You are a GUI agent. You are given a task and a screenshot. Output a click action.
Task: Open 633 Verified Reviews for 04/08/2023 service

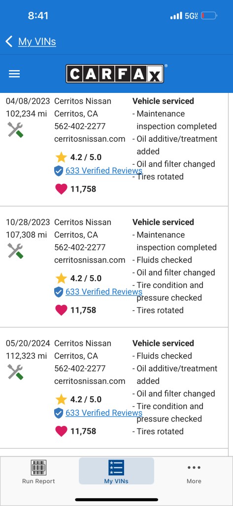click(x=103, y=170)
